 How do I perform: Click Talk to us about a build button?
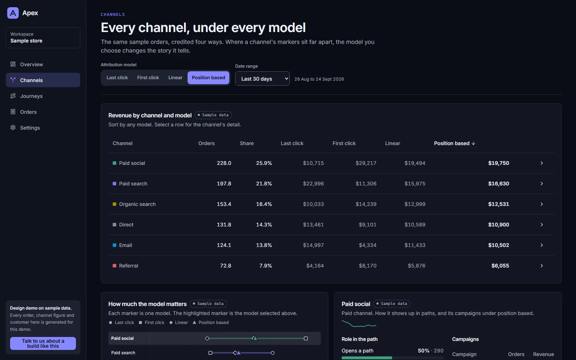pyautogui.click(x=43, y=343)
